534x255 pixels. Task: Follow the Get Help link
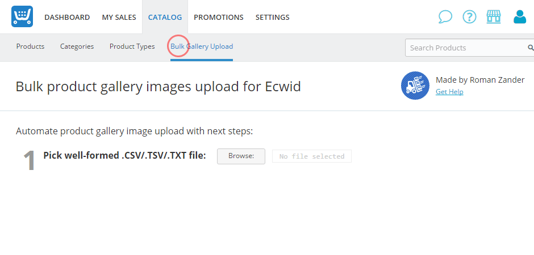tap(449, 92)
